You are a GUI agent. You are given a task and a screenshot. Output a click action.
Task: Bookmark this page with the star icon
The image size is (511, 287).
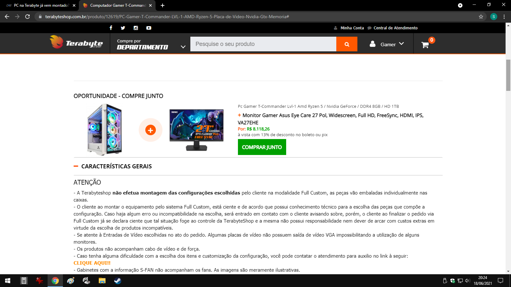click(x=481, y=17)
